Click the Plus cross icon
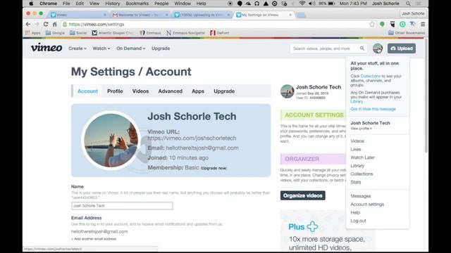The height and width of the screenshot is (253, 451). tap(312, 226)
